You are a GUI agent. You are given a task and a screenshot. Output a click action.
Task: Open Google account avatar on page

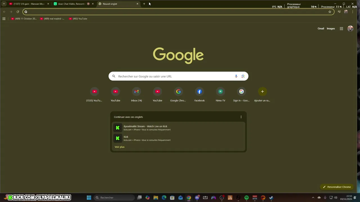pos(350,29)
